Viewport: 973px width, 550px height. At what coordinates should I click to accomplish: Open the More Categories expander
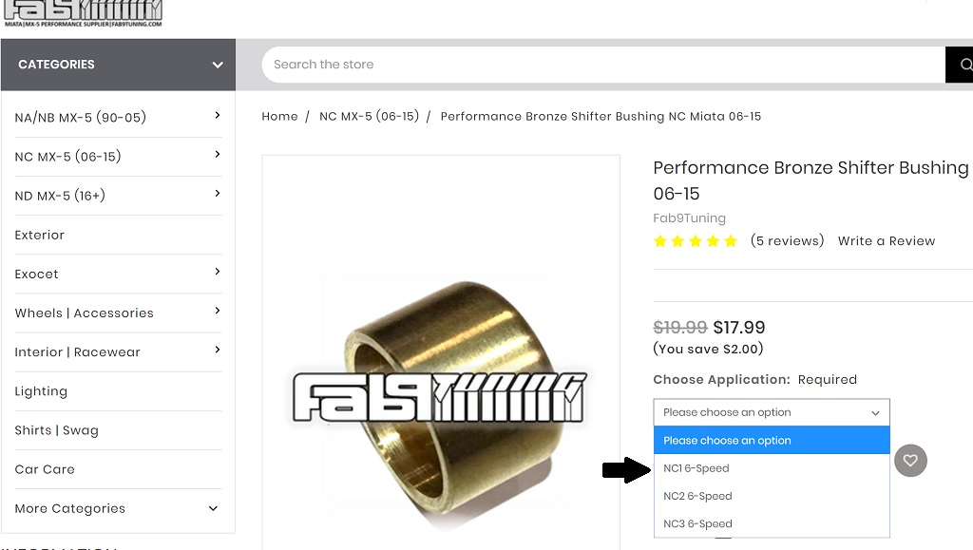[213, 508]
